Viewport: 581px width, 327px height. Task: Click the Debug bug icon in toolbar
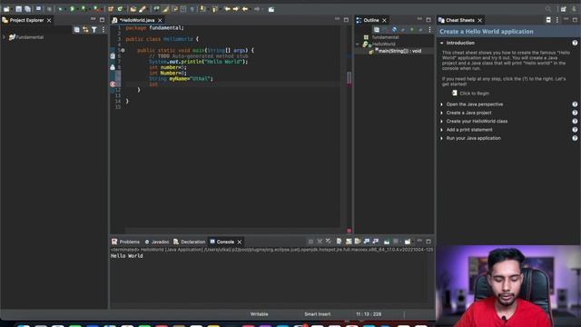pyautogui.click(x=61, y=9)
